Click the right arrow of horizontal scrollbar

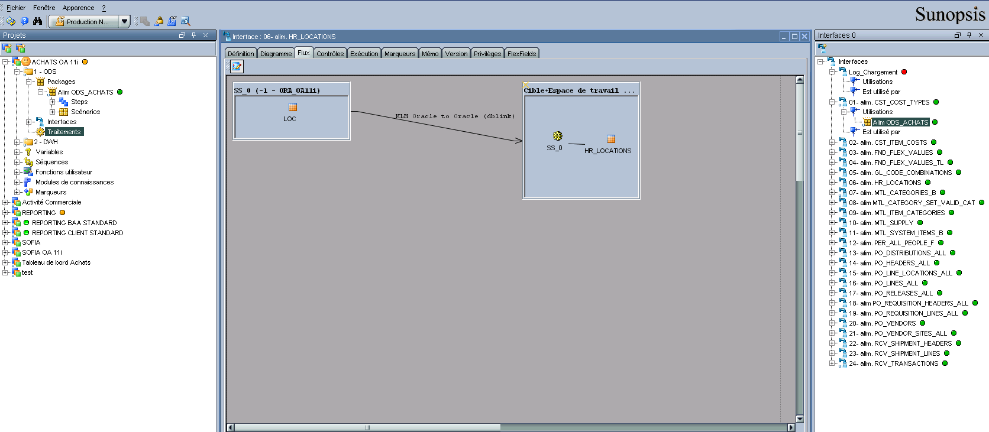point(791,427)
